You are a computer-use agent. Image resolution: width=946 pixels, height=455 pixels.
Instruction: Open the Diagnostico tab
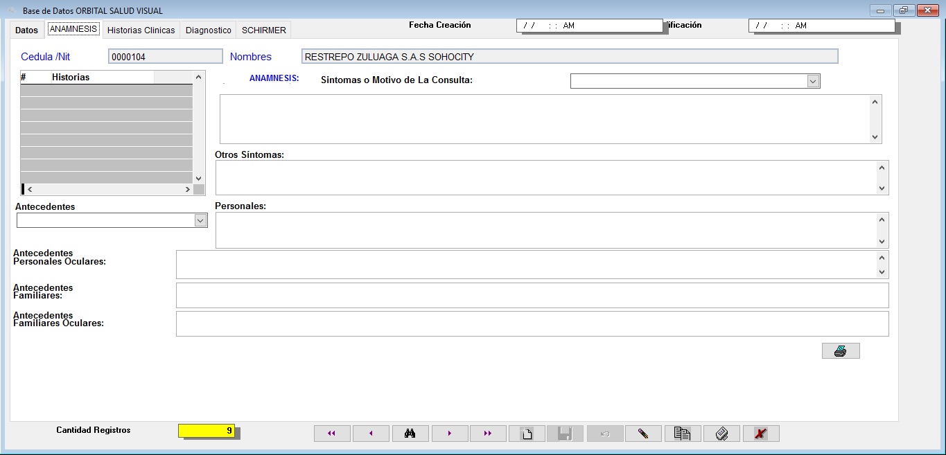[x=209, y=30]
